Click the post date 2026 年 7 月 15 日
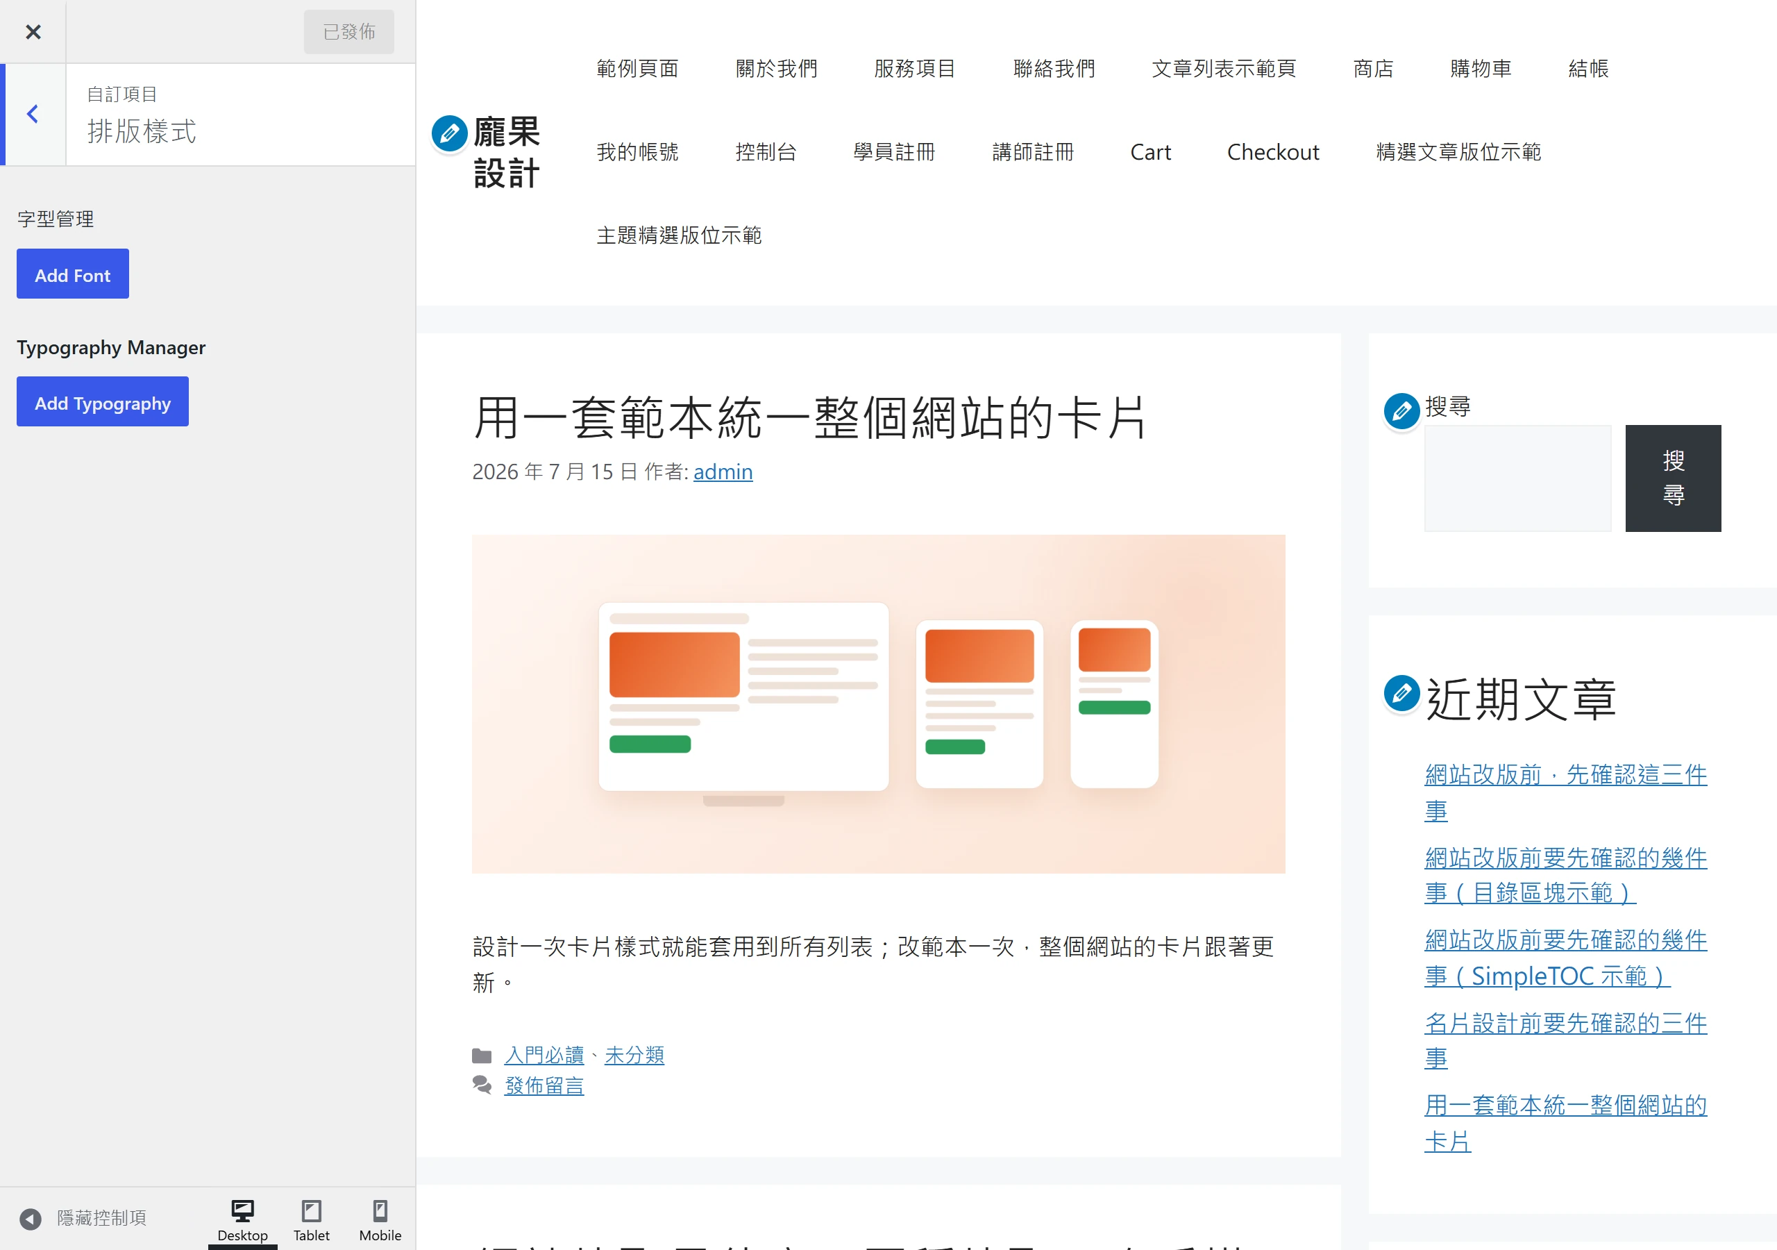Viewport: 1777px width, 1250px height. [x=554, y=472]
